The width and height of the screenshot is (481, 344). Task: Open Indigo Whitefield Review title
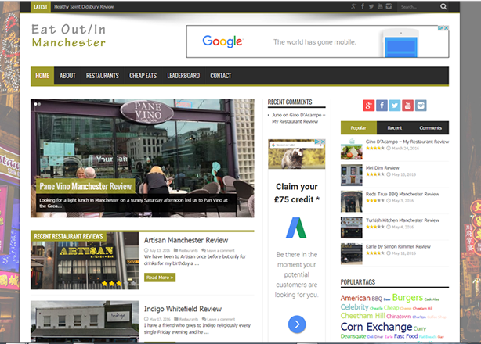click(183, 309)
